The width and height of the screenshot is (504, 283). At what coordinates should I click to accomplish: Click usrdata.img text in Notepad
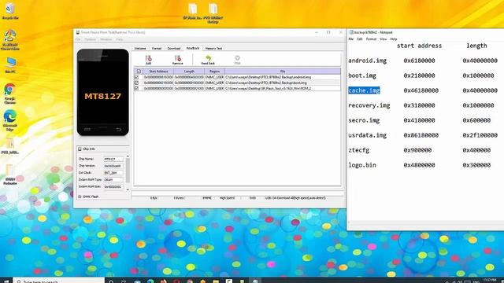click(x=368, y=135)
